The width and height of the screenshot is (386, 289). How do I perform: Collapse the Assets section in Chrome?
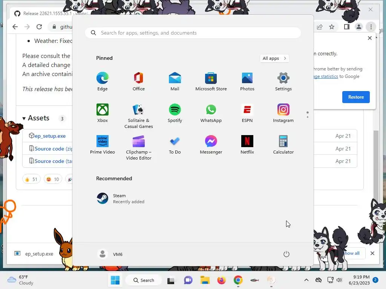(24, 119)
